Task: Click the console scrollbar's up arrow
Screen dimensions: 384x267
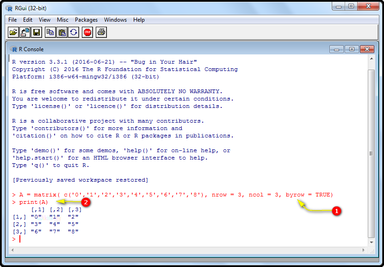Action: tap(371, 59)
